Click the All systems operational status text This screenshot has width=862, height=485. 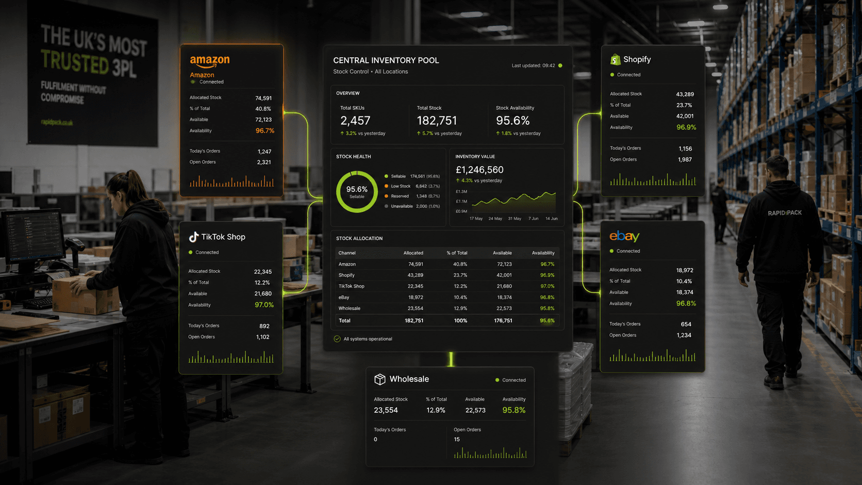click(368, 339)
